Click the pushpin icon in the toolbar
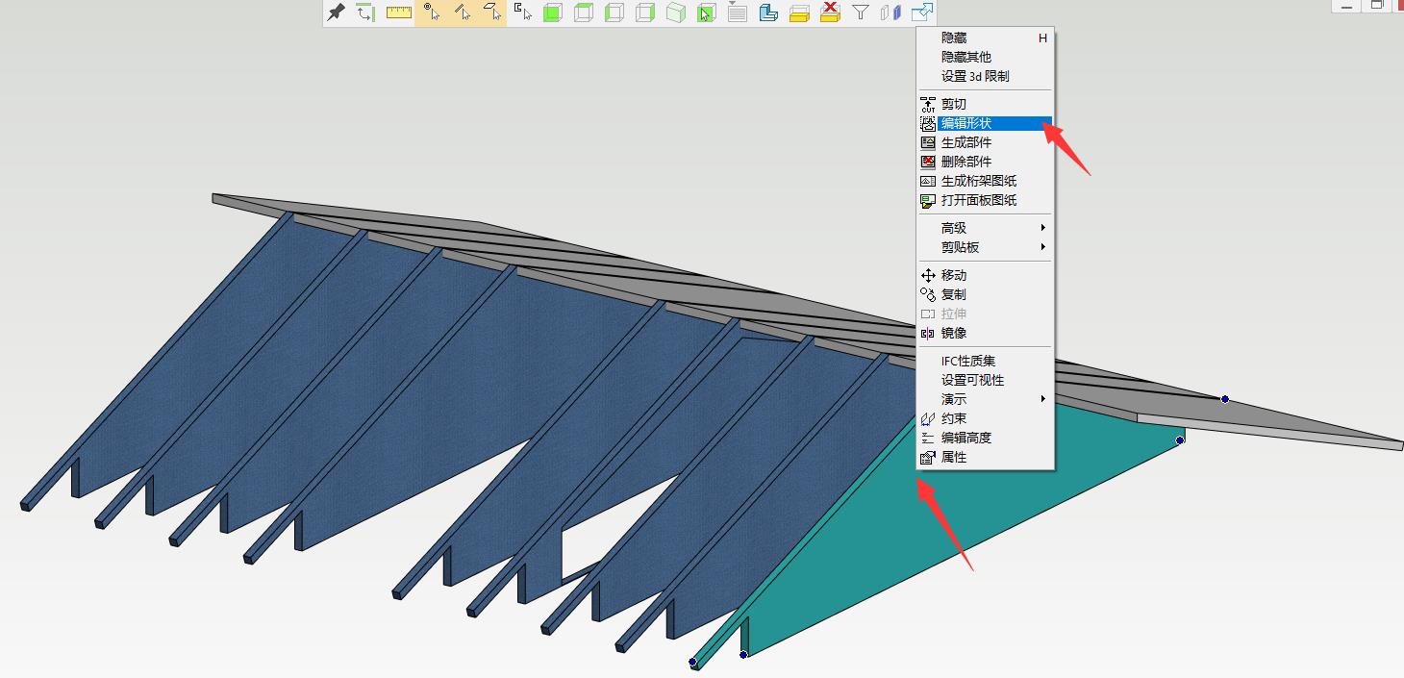 point(336,13)
